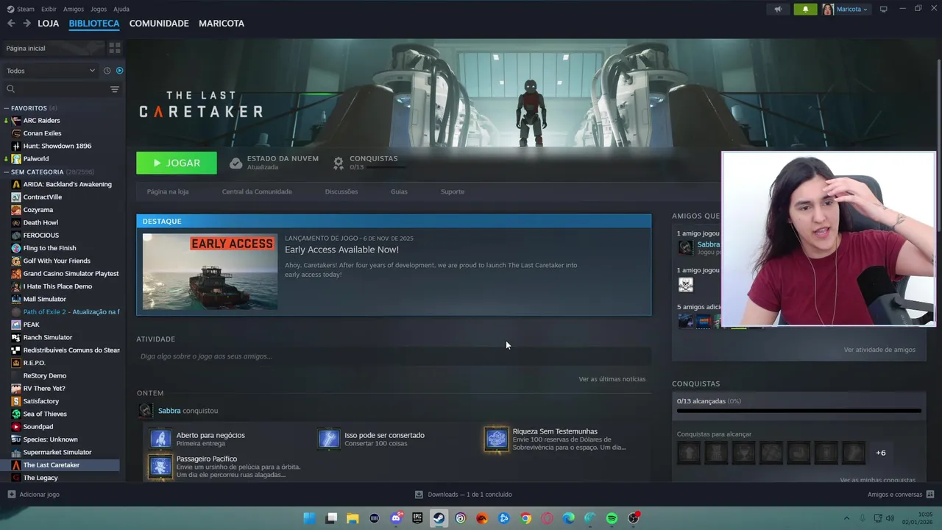Click Ver as últimas notícias link

[x=612, y=379]
